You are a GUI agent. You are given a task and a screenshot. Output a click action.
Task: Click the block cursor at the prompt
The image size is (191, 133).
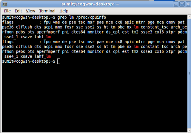click(x=58, y=61)
